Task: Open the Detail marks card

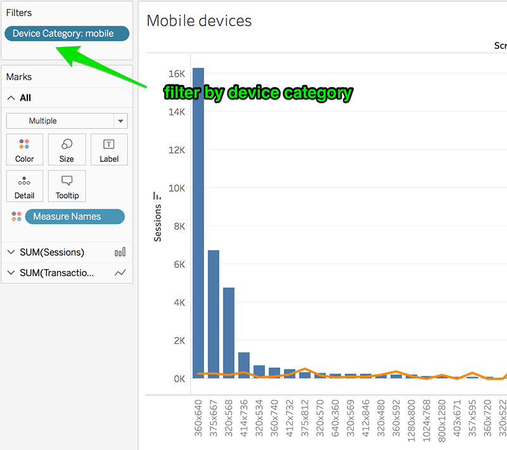Action: point(25,186)
